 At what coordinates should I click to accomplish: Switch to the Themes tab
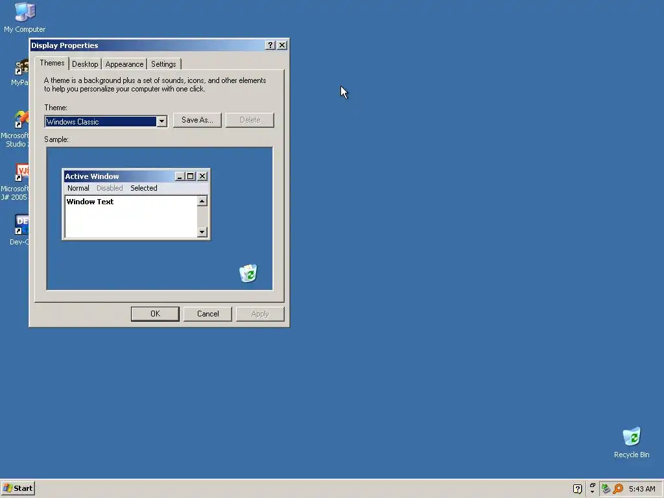tap(52, 63)
